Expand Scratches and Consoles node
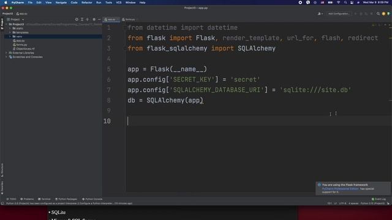The height and width of the screenshot is (220, 392). click(7, 57)
